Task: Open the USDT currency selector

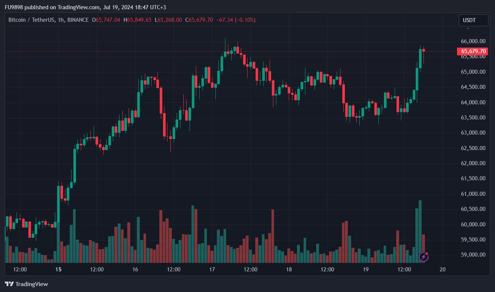Action: click(473, 20)
